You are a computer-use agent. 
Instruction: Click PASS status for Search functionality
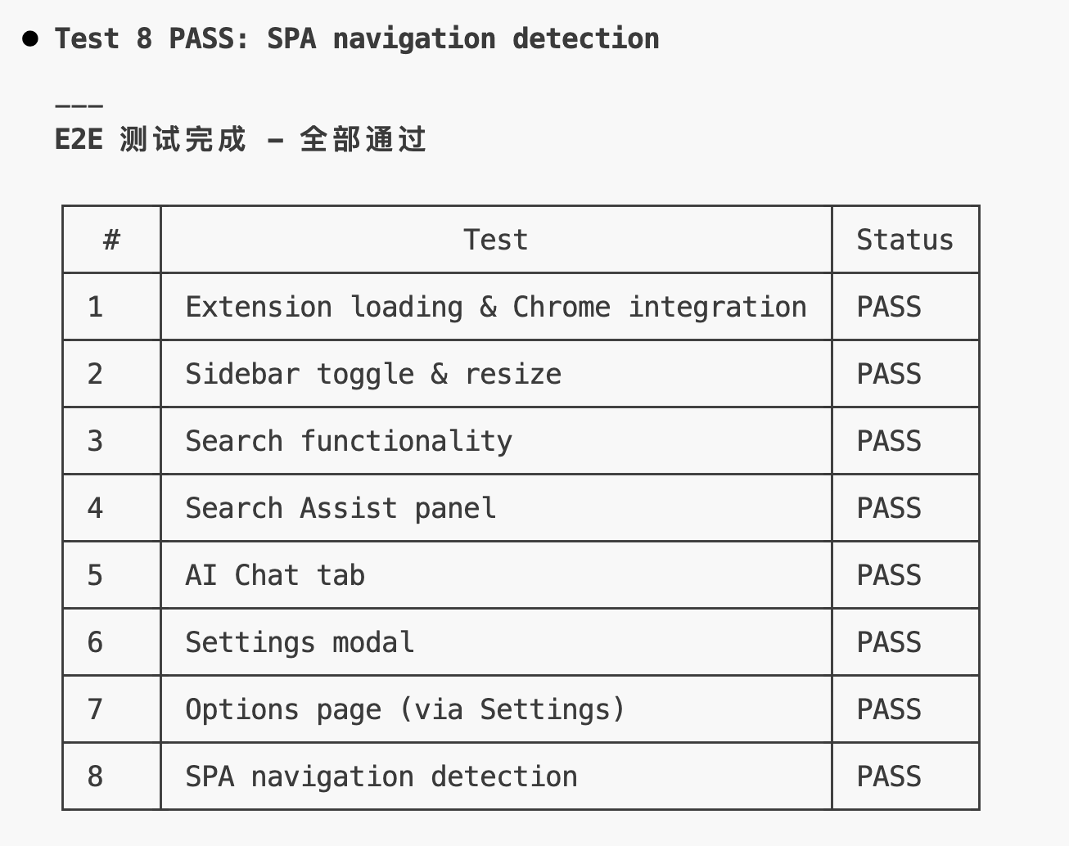[889, 441]
